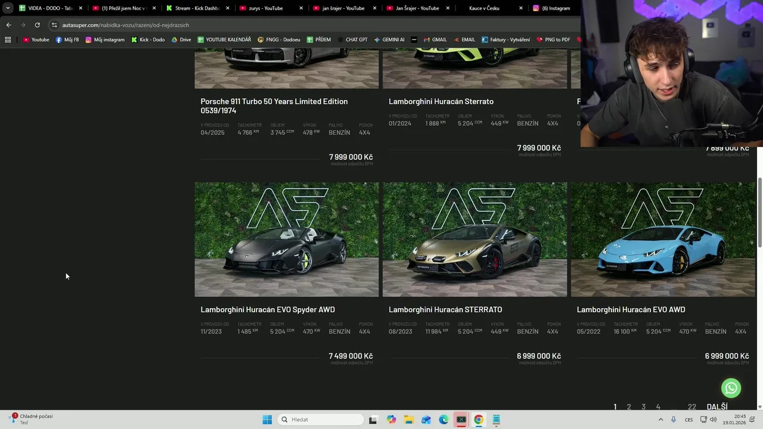Image resolution: width=763 pixels, height=429 pixels.
Task: Click the taskbar Hledat search box
Action: 322,419
